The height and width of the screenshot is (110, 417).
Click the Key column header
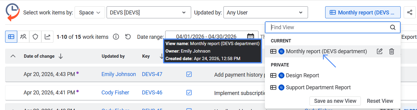pos(146,56)
